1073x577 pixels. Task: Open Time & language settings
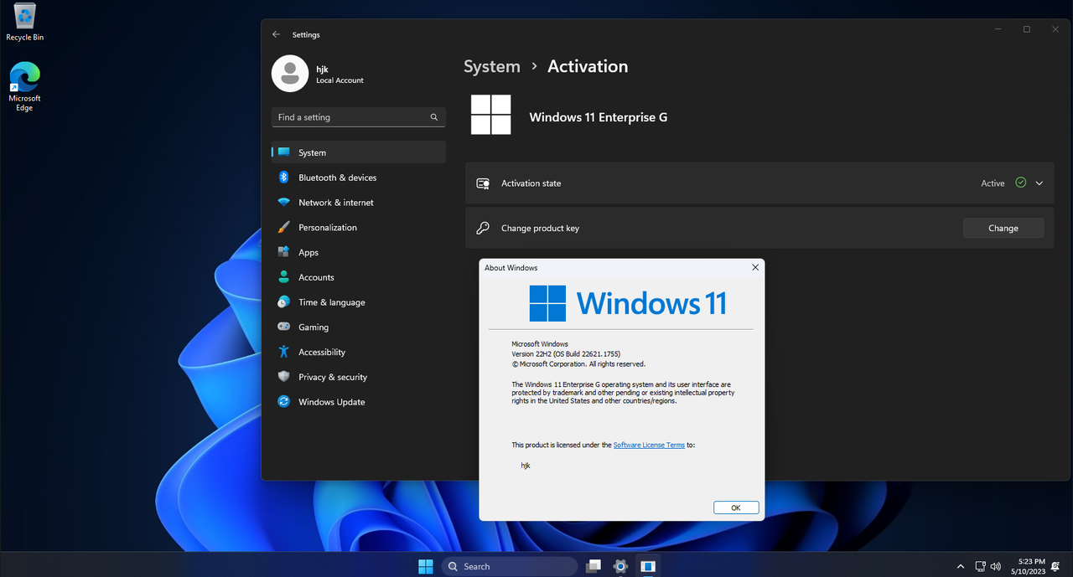[358, 302]
